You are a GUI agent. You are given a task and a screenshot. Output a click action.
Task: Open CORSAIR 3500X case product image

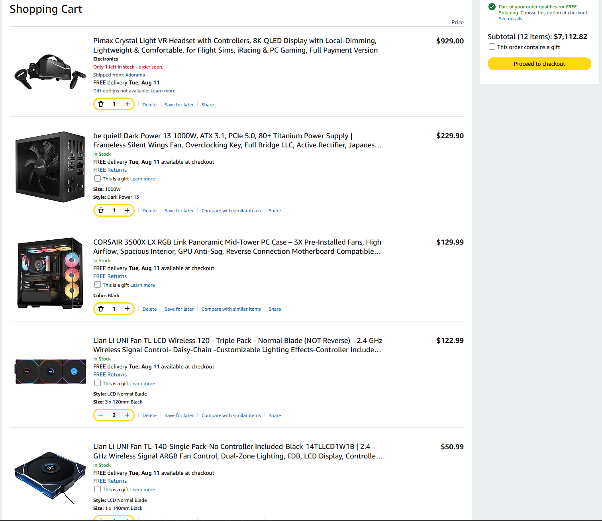click(x=50, y=273)
